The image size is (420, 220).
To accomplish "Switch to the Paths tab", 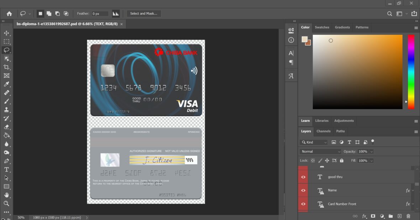I will pyautogui.click(x=340, y=131).
